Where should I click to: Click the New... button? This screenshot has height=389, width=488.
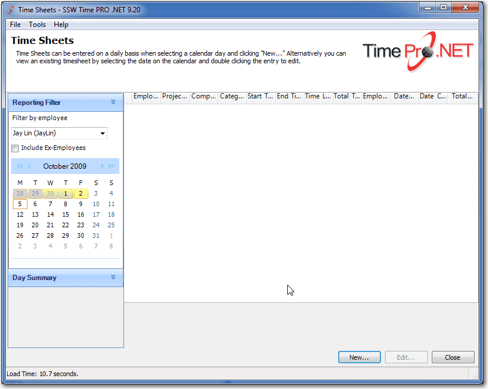click(x=359, y=357)
